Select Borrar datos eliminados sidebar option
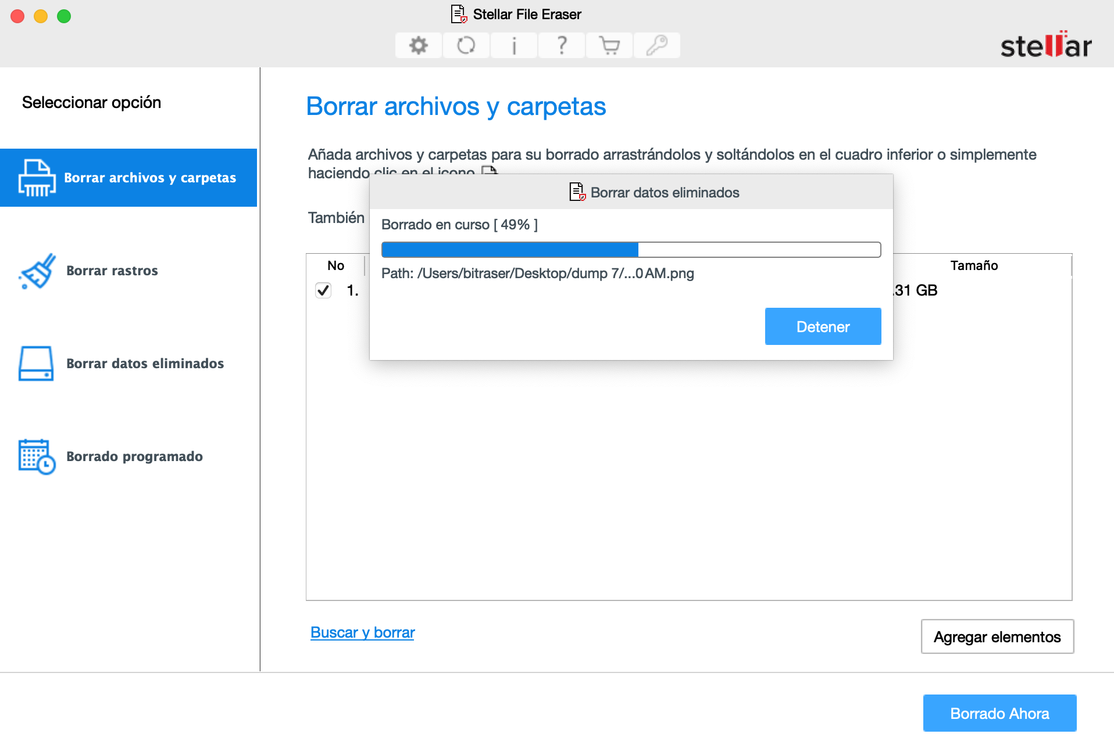 pyautogui.click(x=145, y=364)
